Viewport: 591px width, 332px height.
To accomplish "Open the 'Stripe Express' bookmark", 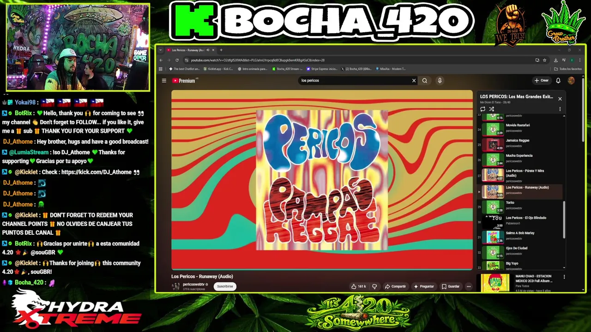I will point(322,69).
